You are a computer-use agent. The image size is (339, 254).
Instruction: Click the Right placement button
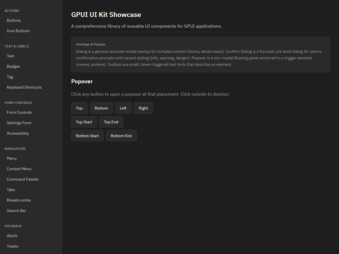pyautogui.click(x=143, y=108)
